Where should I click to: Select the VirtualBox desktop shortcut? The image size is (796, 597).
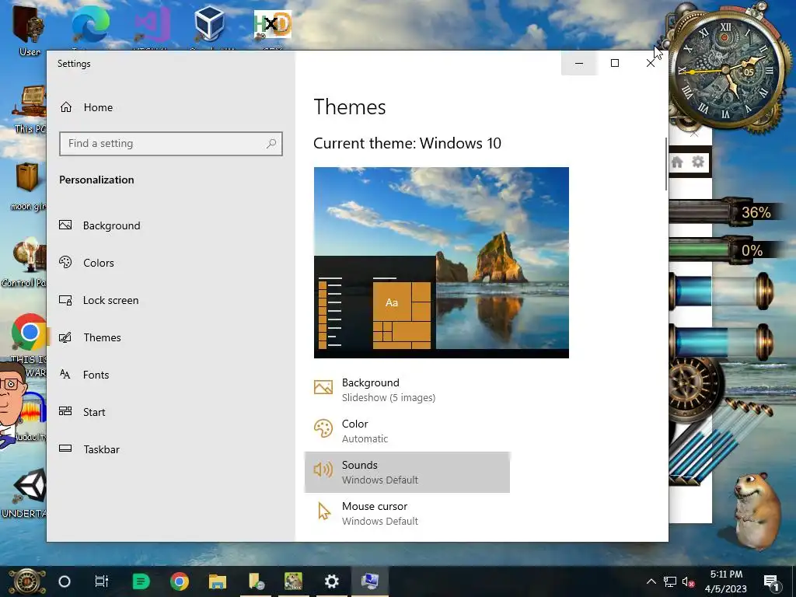[x=209, y=23]
